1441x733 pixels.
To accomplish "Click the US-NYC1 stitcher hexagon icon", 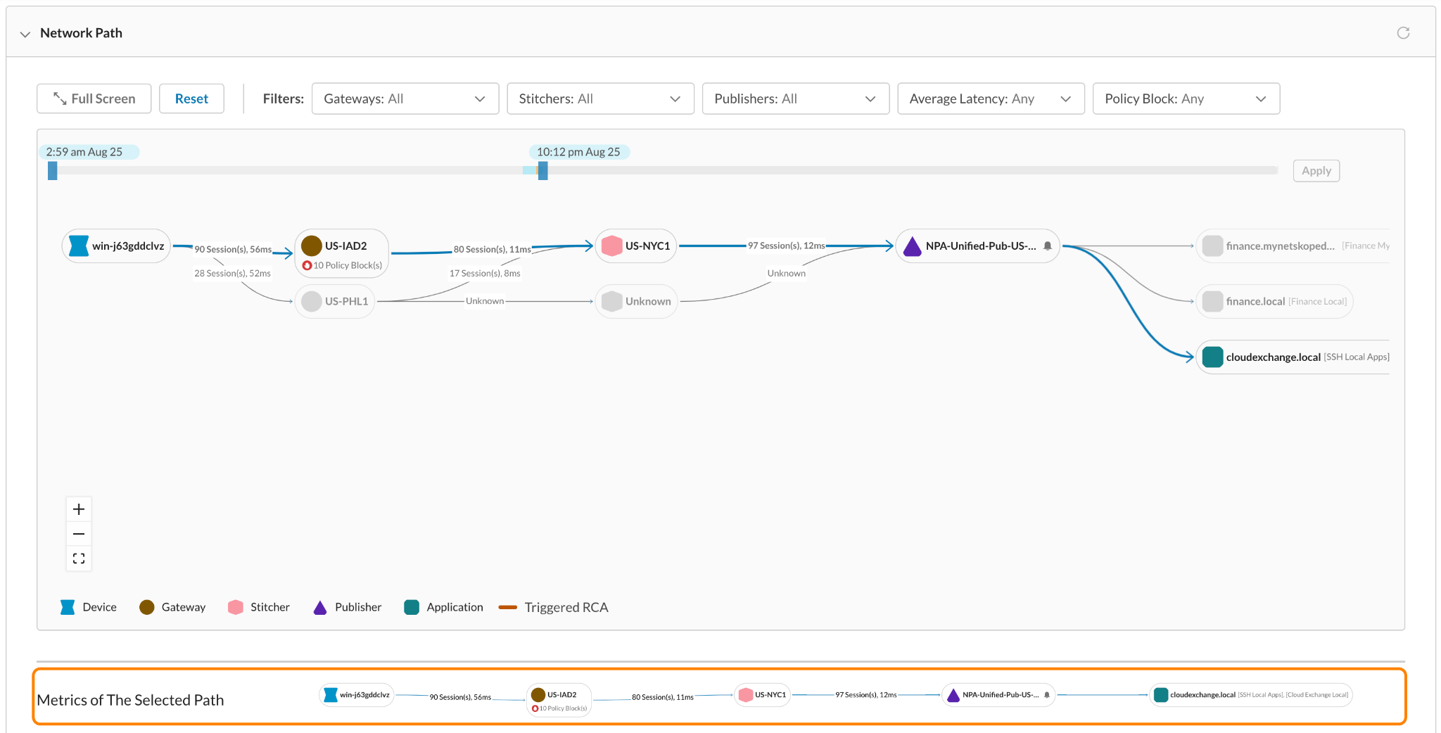I will tap(612, 246).
